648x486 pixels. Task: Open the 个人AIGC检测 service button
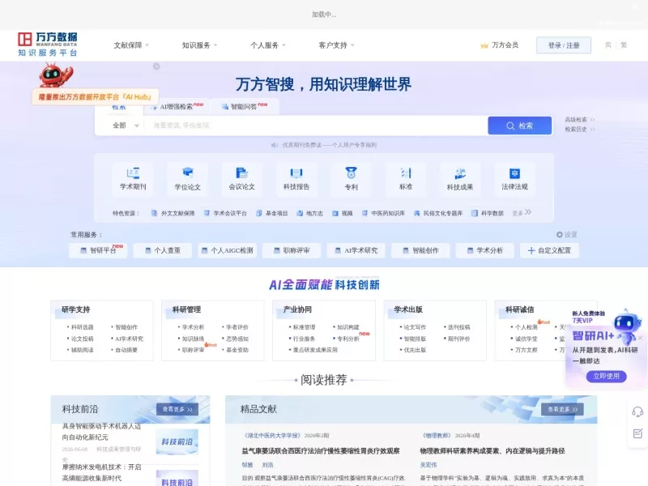pos(227,250)
